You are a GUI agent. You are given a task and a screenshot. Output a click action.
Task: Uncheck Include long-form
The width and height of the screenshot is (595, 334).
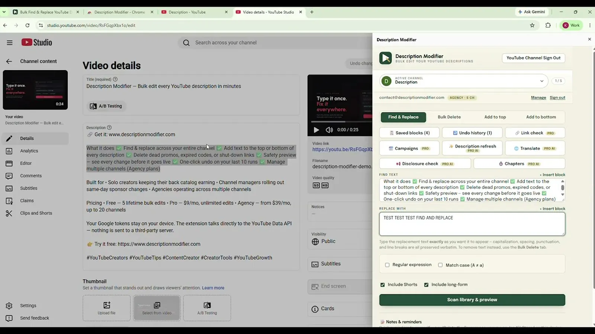click(426, 285)
